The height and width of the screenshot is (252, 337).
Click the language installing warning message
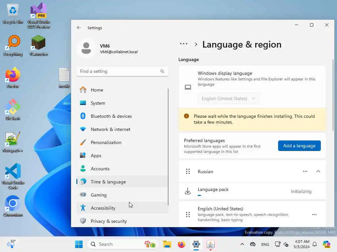pyautogui.click(x=252, y=119)
